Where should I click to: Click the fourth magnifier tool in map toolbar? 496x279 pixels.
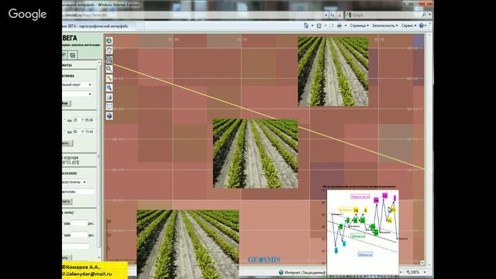coord(109,69)
